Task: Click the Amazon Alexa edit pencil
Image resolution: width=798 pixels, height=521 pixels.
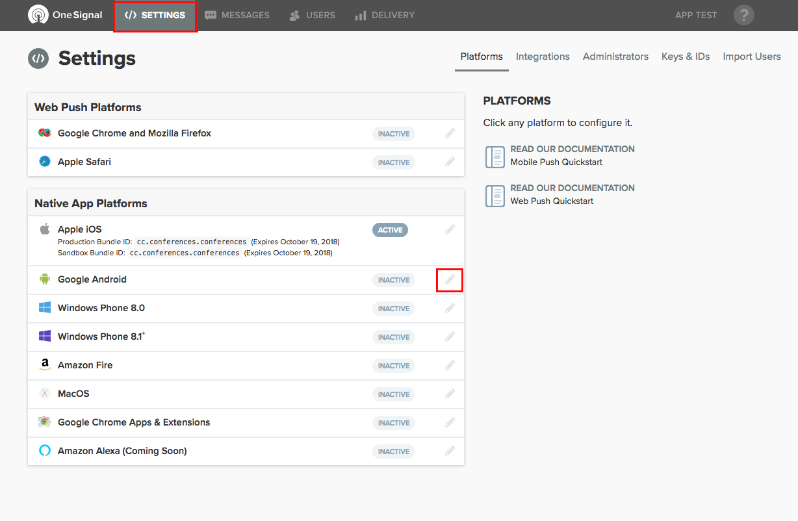Action: click(x=450, y=451)
